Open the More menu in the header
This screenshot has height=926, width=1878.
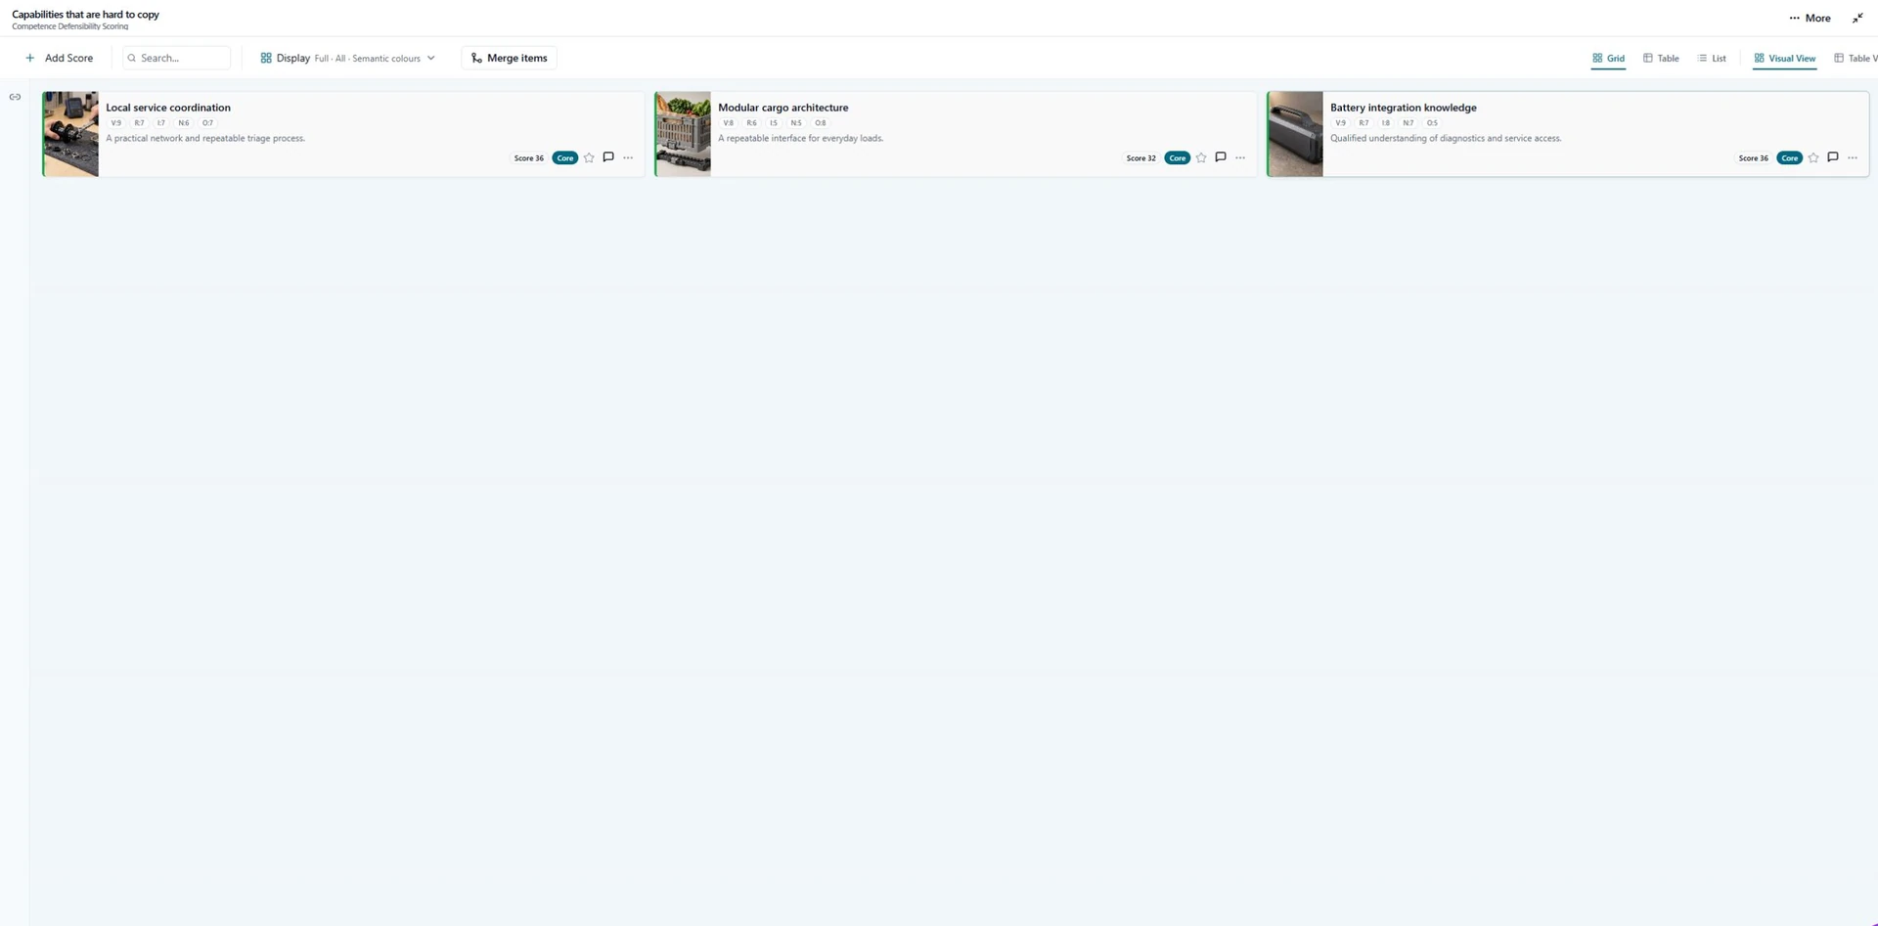pos(1810,18)
